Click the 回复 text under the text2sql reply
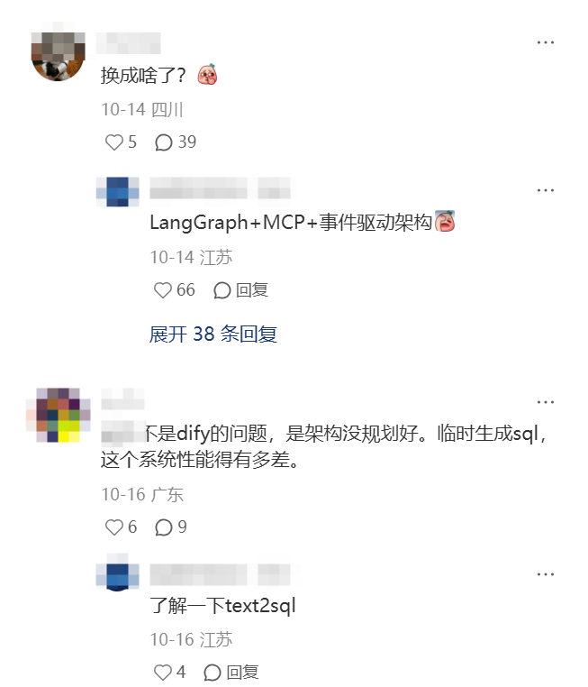The image size is (588, 687). point(242,673)
